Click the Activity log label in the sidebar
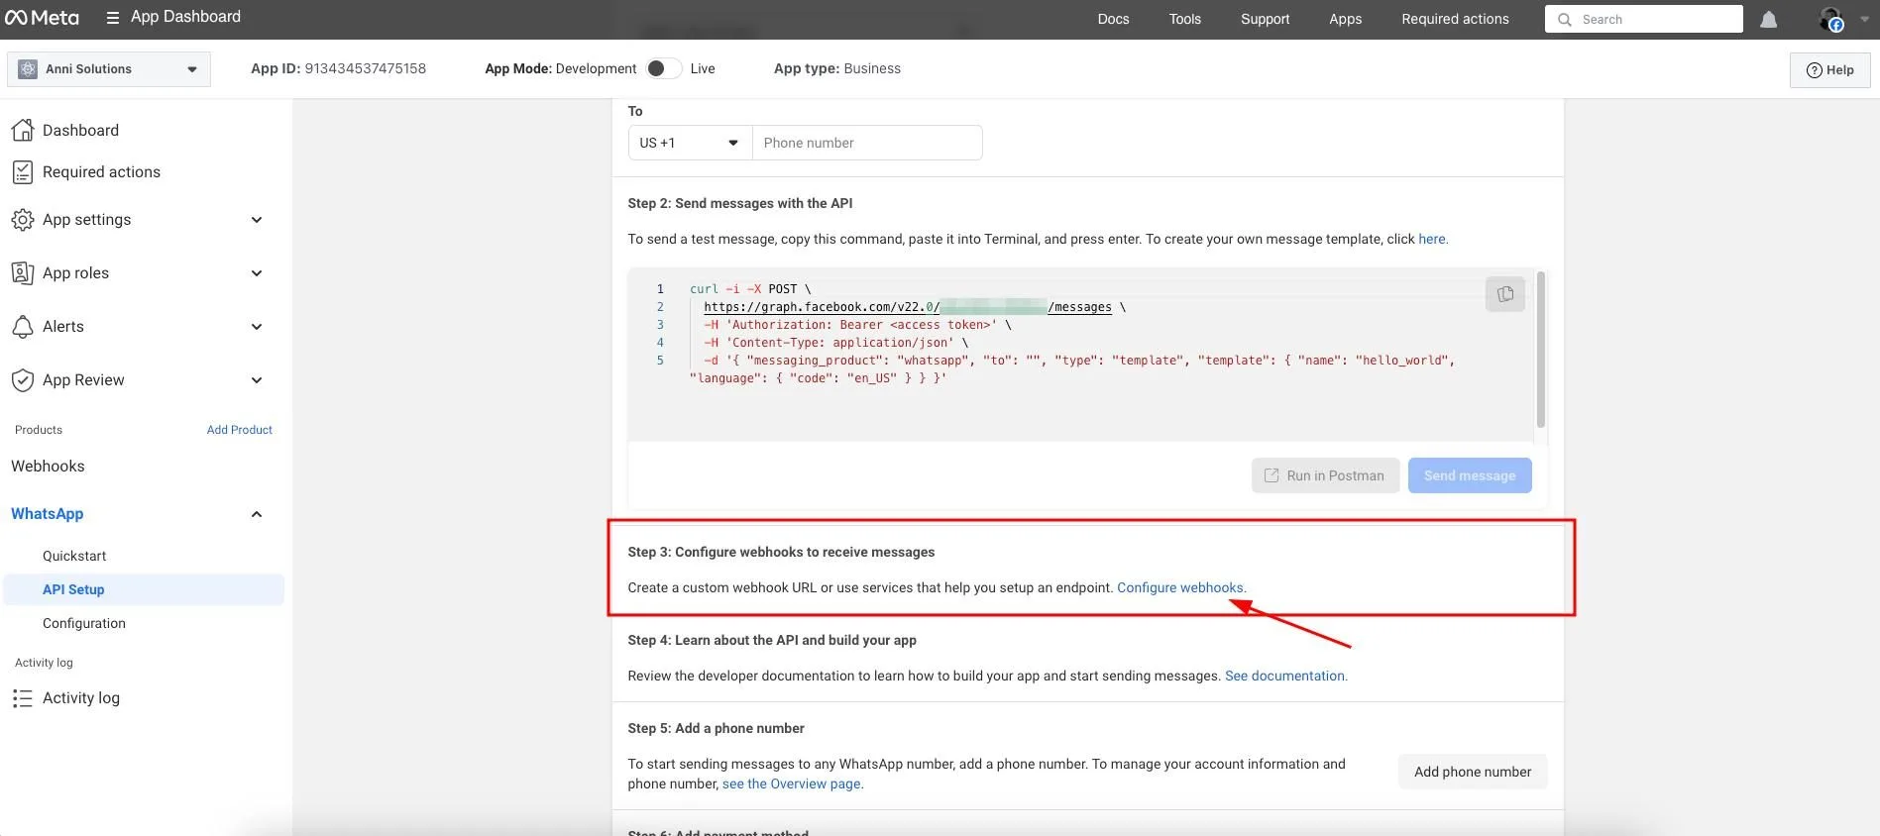This screenshot has width=1880, height=836. click(x=81, y=698)
